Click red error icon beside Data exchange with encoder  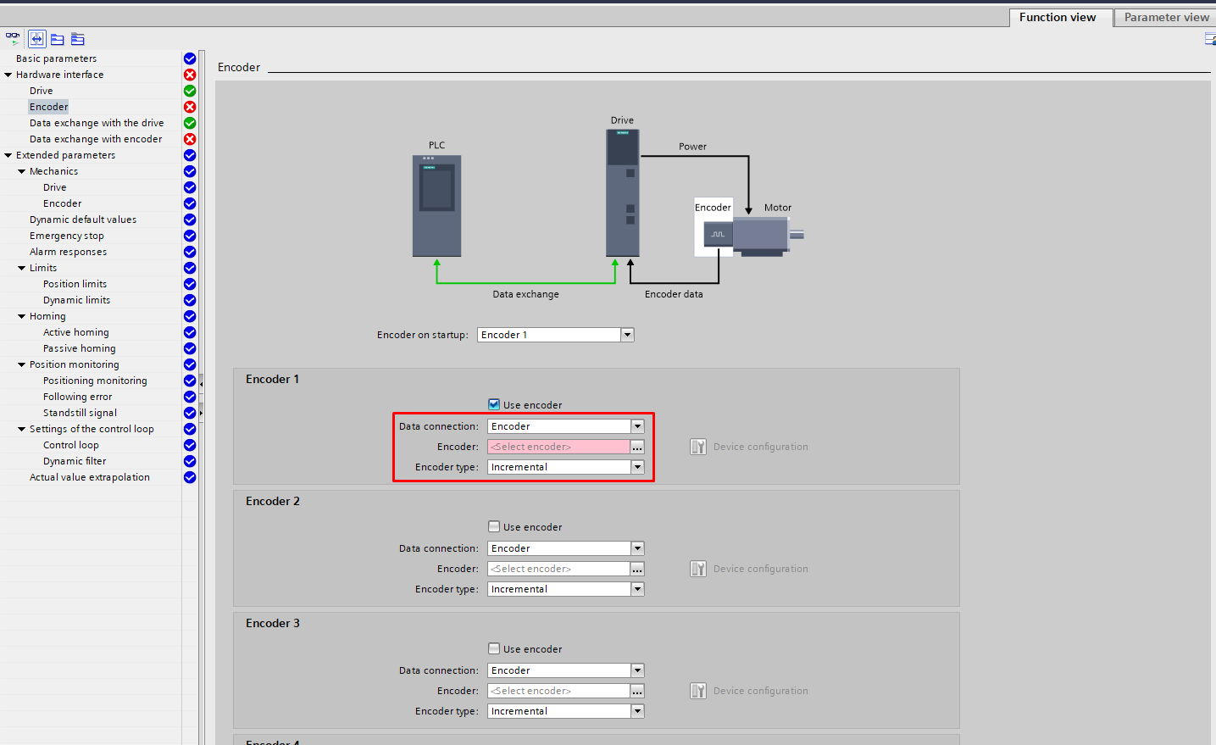[x=190, y=139]
